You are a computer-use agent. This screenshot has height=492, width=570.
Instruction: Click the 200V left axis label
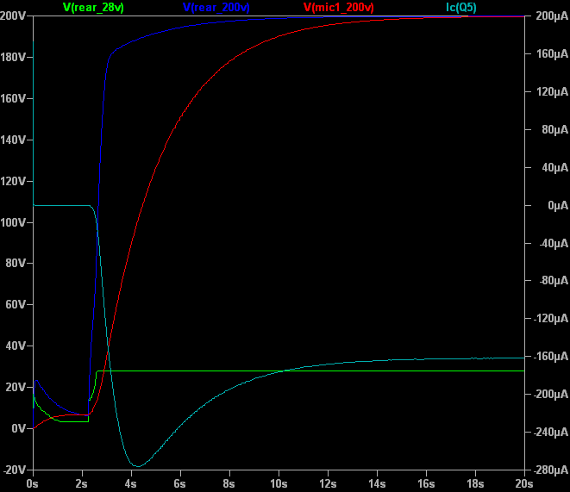(x=13, y=16)
